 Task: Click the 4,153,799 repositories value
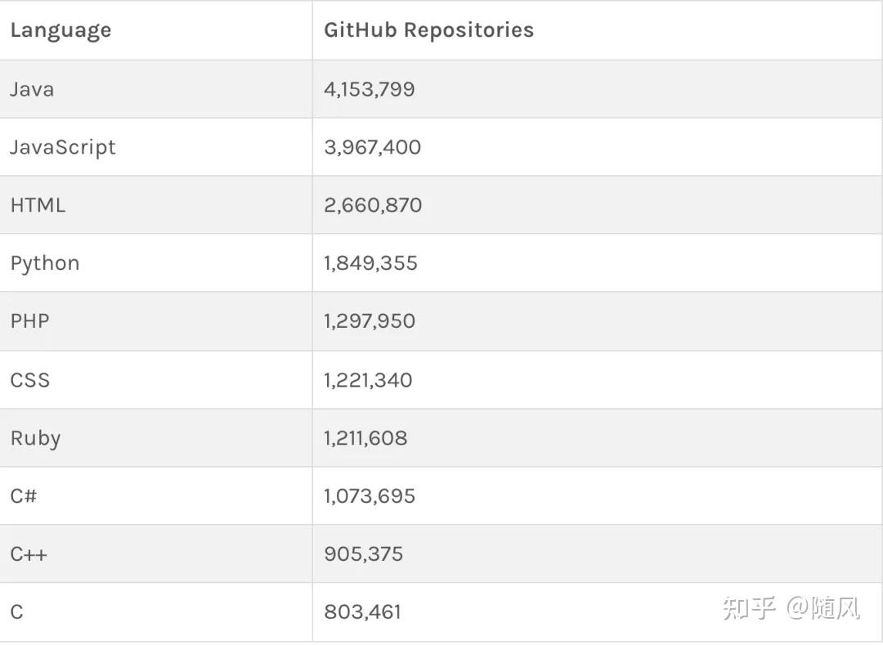(x=370, y=89)
